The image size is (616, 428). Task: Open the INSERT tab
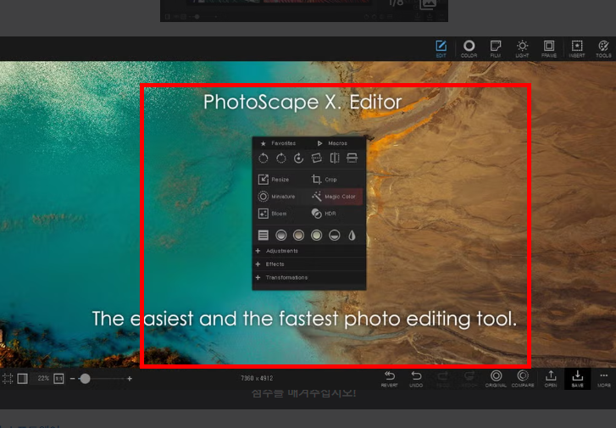point(577,49)
